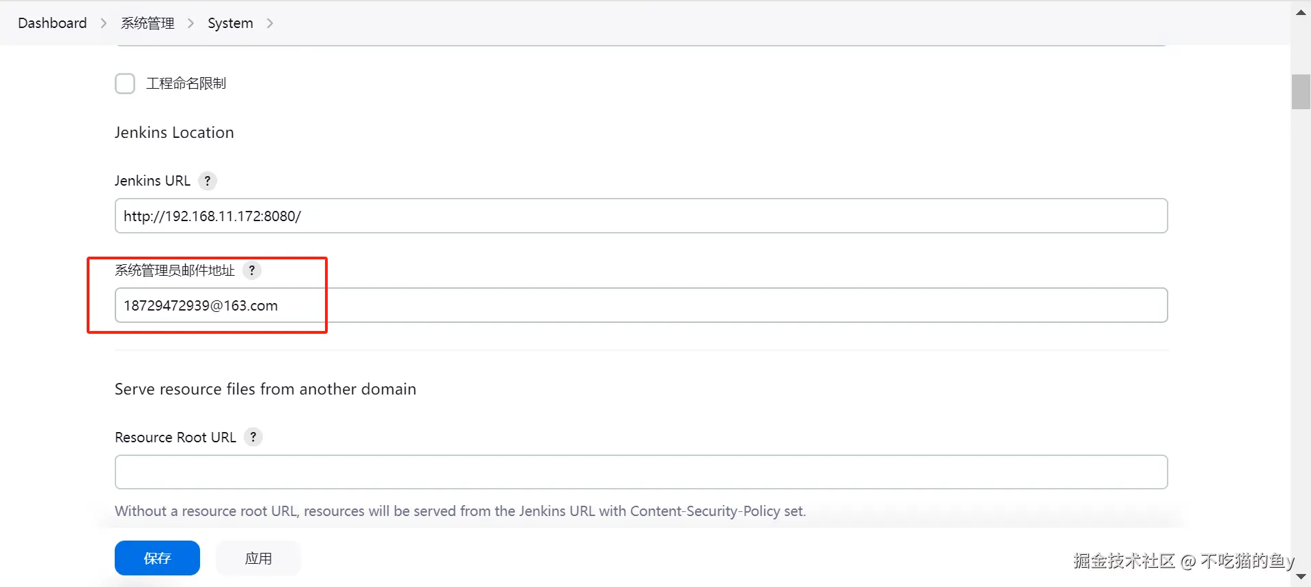Click scrollbar up arrow
1311x587 pixels.
click(x=1301, y=12)
